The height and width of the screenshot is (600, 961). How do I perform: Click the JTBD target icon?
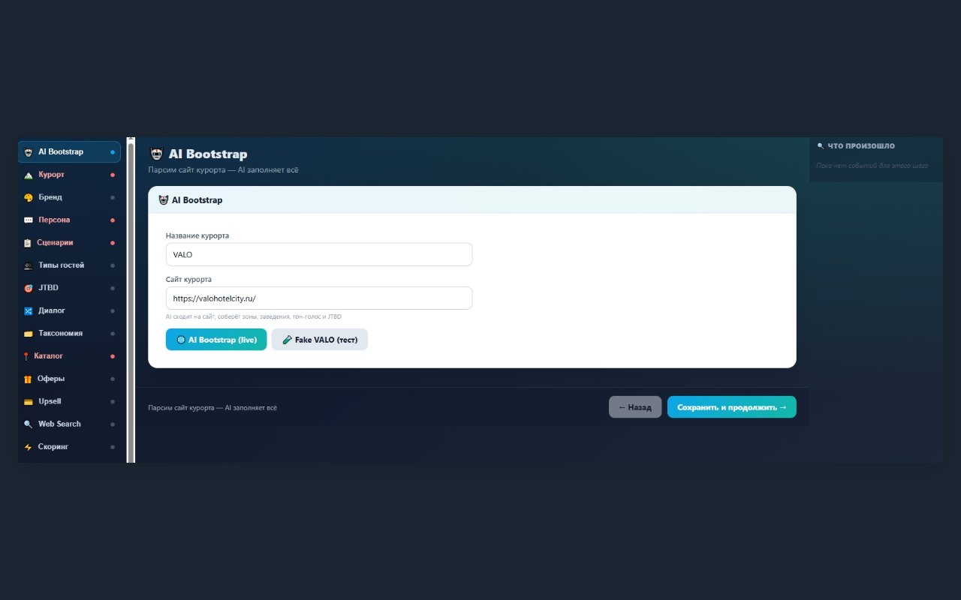[x=29, y=288]
